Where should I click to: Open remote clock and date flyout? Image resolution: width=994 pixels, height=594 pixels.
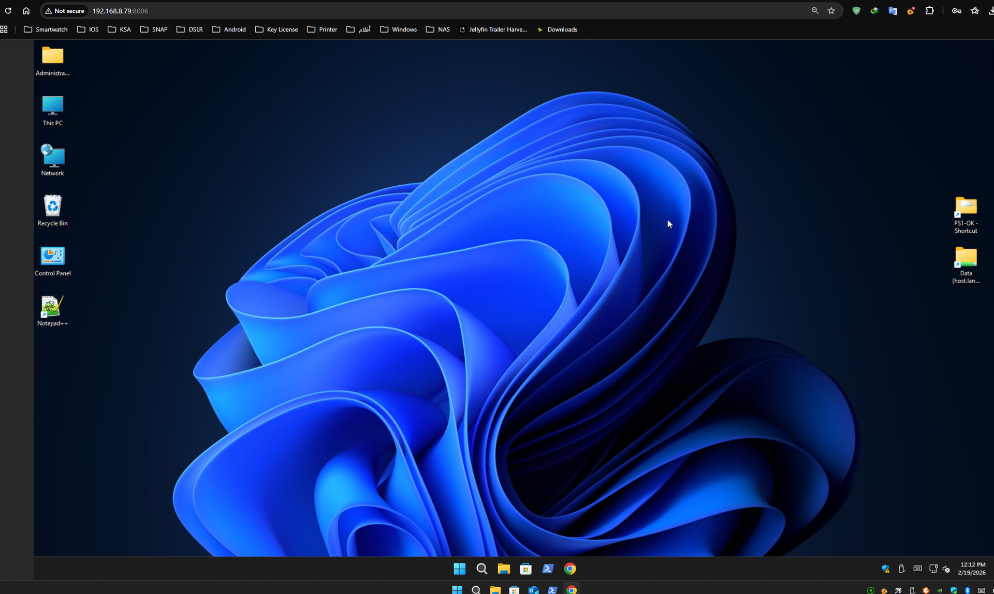(x=972, y=569)
